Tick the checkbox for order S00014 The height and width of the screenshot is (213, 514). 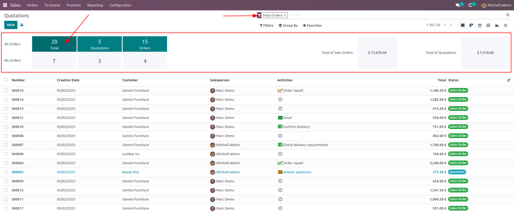click(x=6, y=99)
